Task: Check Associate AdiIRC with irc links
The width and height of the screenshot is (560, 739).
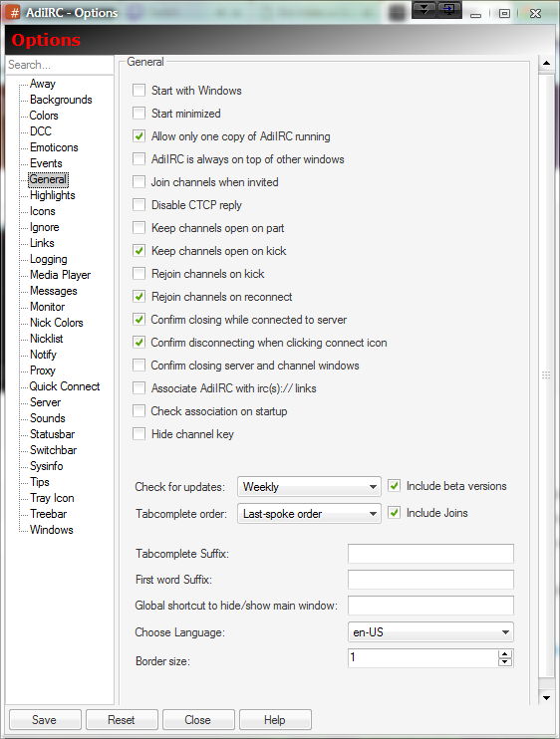Action: 140,387
